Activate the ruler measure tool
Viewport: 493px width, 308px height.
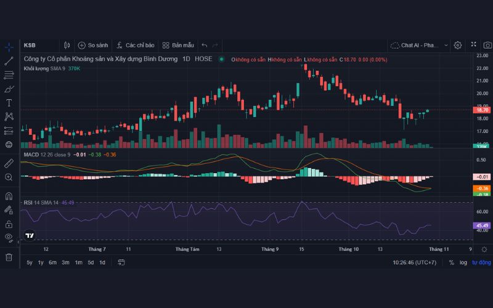(9, 163)
